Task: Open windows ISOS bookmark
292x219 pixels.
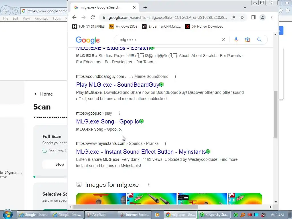Action: (x=123, y=27)
